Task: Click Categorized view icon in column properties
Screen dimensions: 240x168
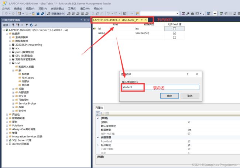Action: click(98, 113)
